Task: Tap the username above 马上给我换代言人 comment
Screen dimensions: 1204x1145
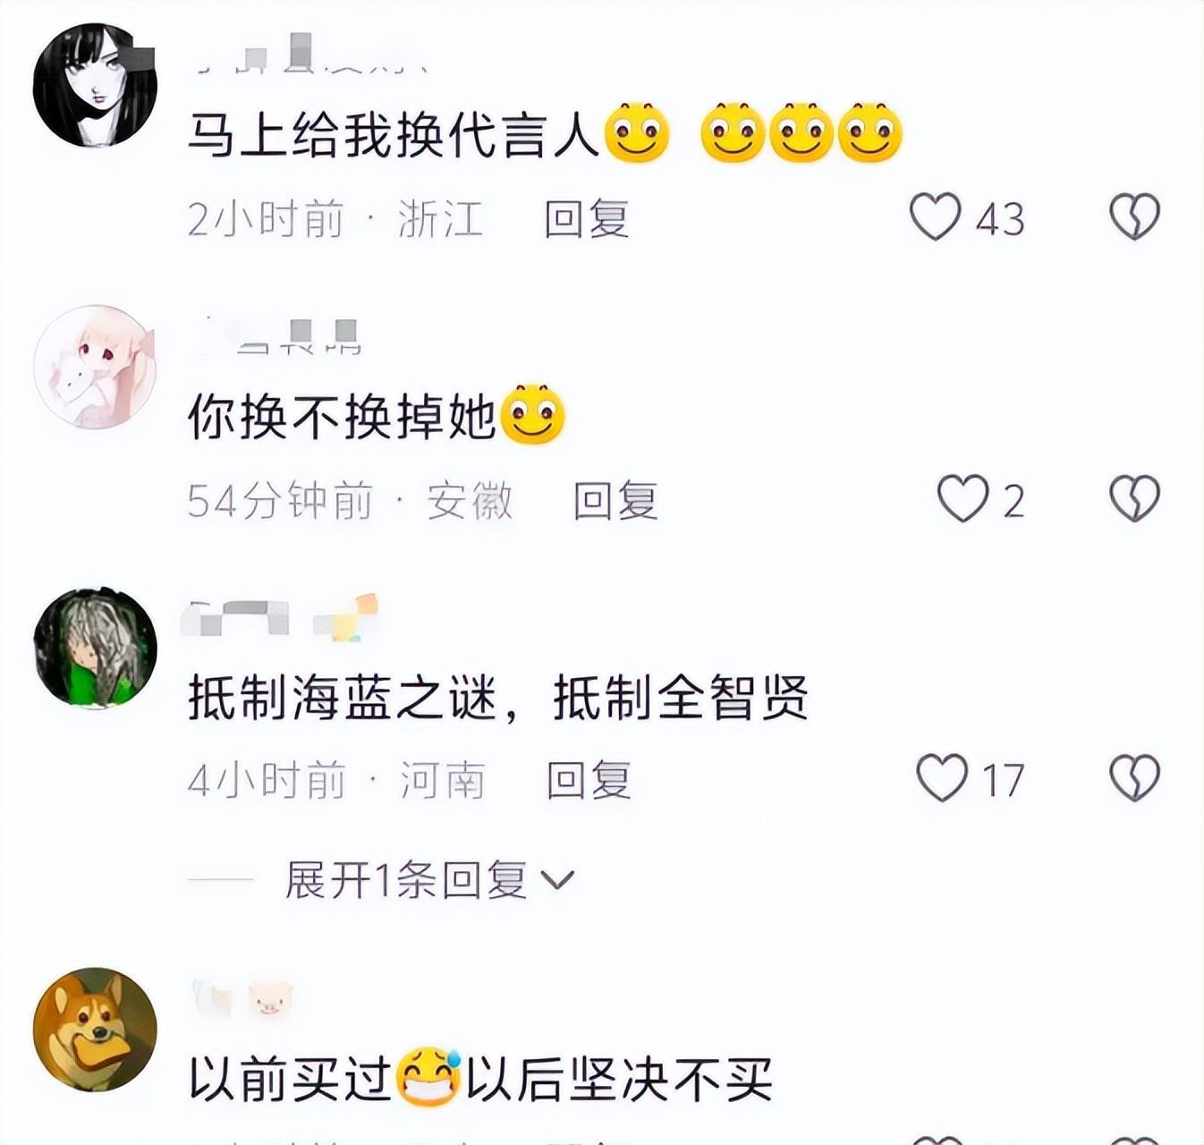Action: click(309, 54)
